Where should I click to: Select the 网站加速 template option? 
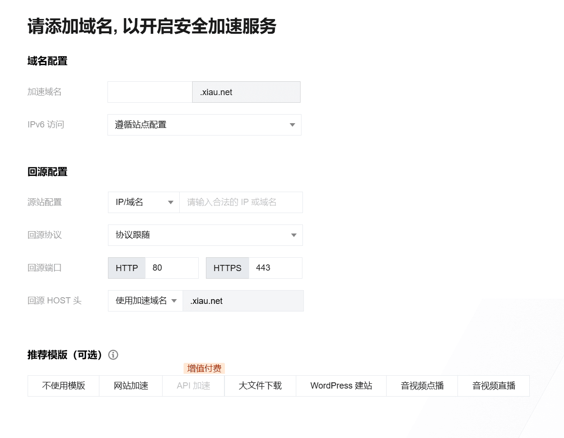[x=131, y=386]
